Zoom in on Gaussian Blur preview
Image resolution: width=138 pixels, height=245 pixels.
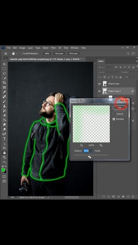pos(101,145)
